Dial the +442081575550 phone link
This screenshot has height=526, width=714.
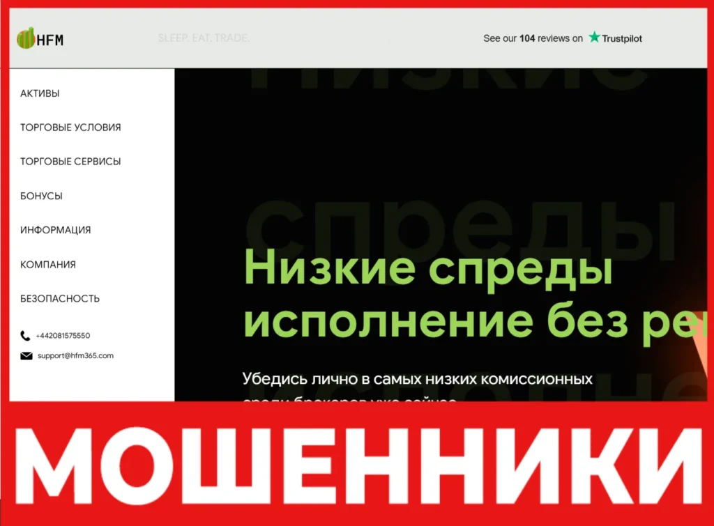63,335
